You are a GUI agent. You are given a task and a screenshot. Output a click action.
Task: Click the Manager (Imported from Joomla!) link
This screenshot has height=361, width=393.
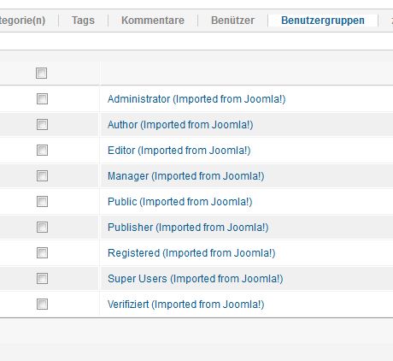(186, 176)
